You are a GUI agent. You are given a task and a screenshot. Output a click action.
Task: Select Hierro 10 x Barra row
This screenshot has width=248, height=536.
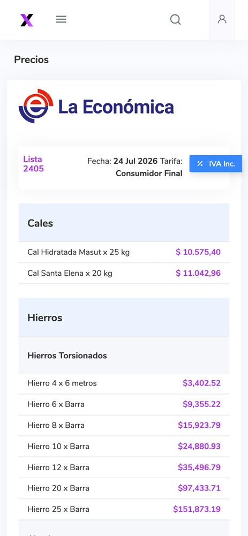click(x=124, y=447)
